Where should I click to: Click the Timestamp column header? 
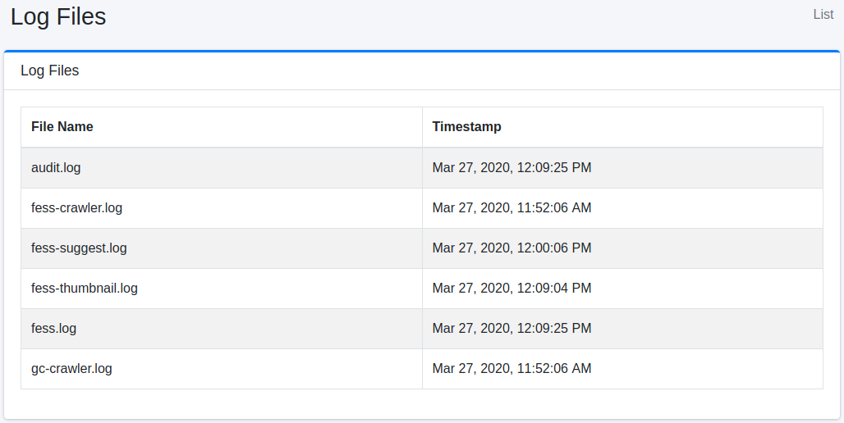466,127
